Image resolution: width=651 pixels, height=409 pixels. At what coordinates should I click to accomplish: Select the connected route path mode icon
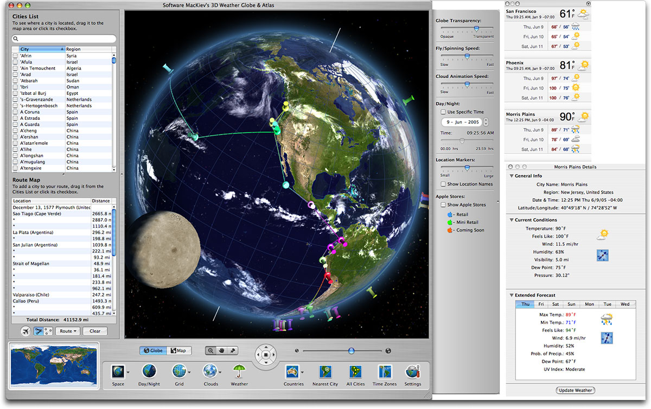tap(39, 331)
